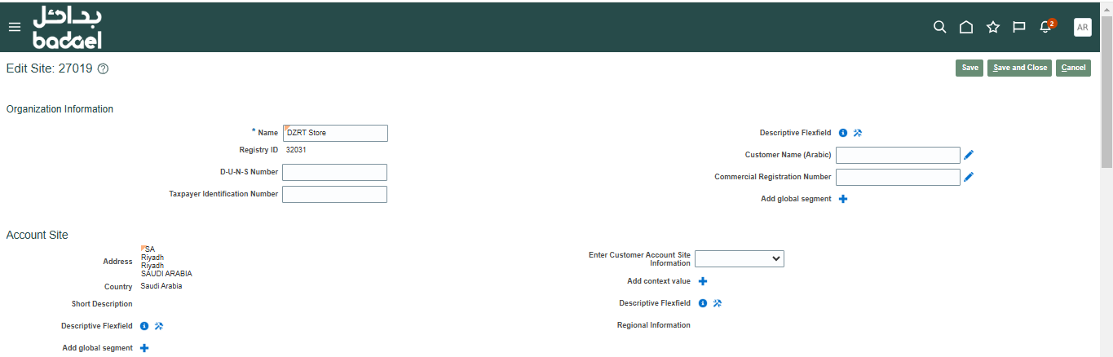The height and width of the screenshot is (357, 1113).
Task: Click the D-U-N-S Number field
Action: click(x=334, y=172)
